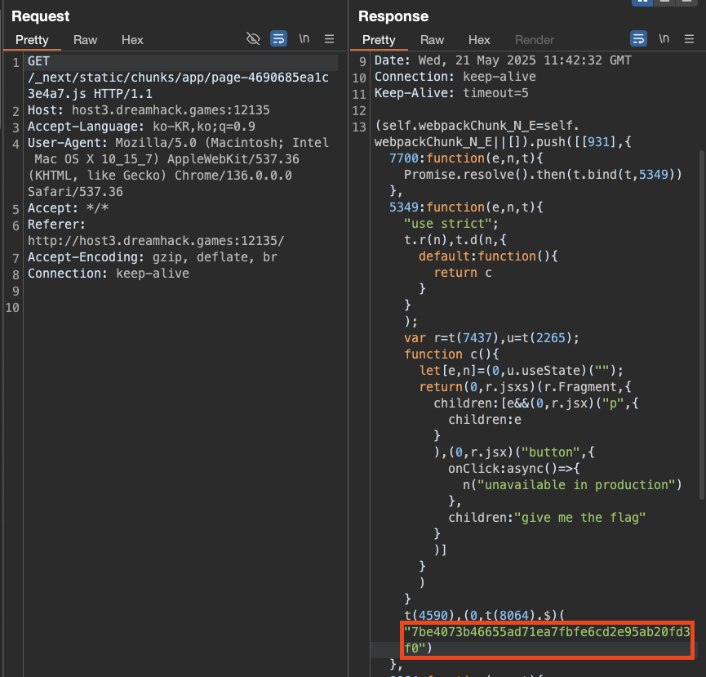This screenshot has height=677, width=706.
Task: Click the User-Agent header name
Action: [x=68, y=143]
